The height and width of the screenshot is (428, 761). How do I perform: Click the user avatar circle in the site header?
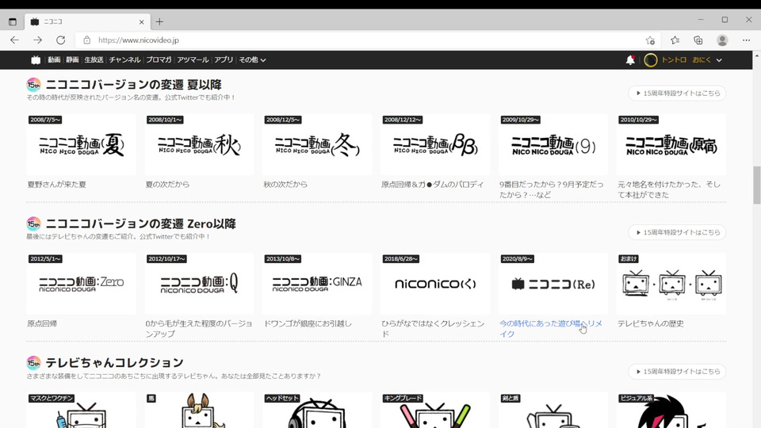click(x=650, y=59)
